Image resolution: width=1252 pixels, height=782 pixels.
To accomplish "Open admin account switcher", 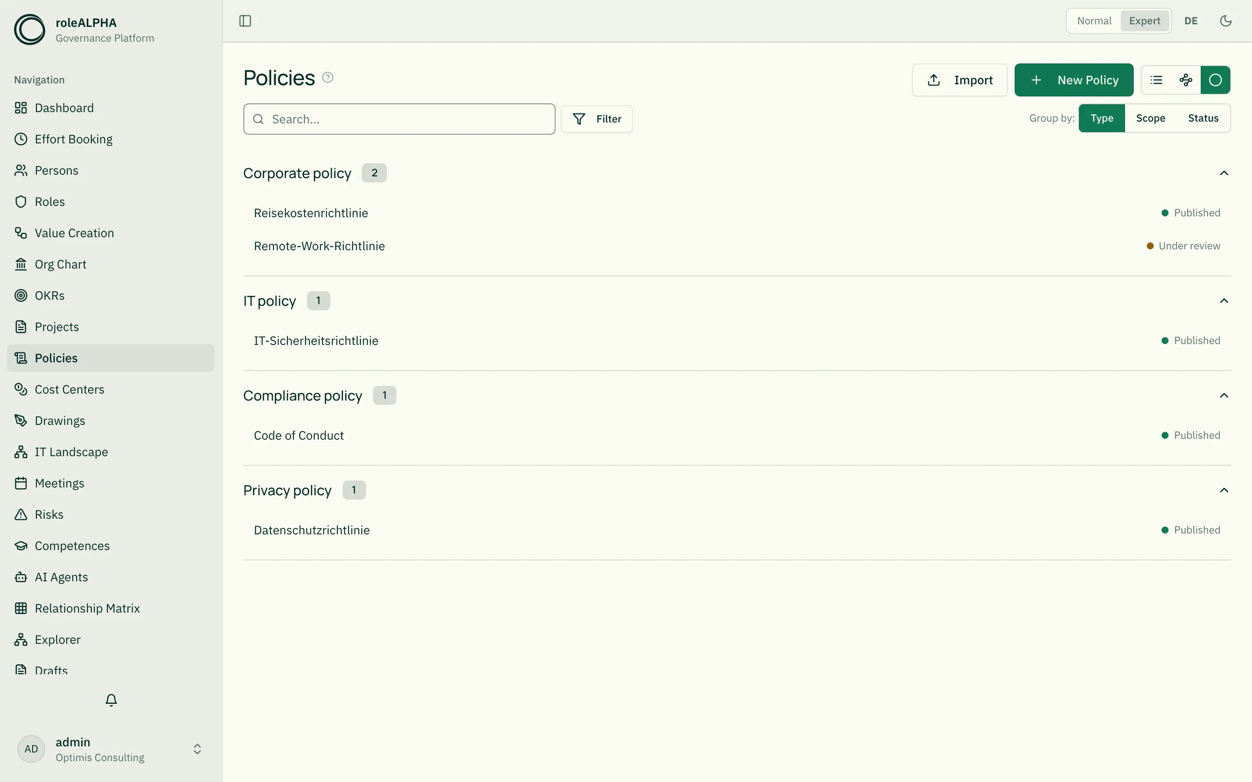I will click(x=111, y=749).
